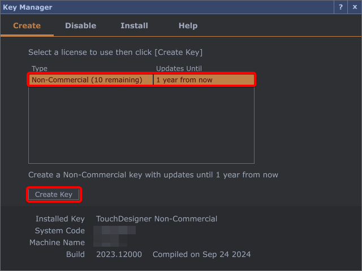This screenshot has width=362, height=271.
Task: Click the Type column header
Action: point(40,68)
